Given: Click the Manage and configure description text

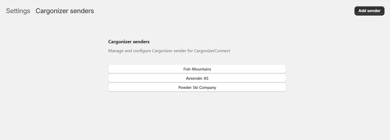Looking at the screenshot, I should click(169, 51).
